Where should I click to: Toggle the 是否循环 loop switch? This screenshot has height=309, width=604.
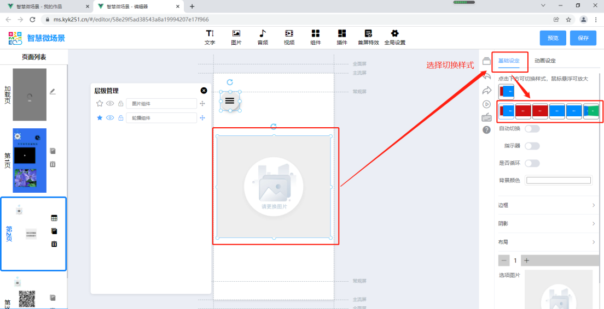[x=532, y=163]
